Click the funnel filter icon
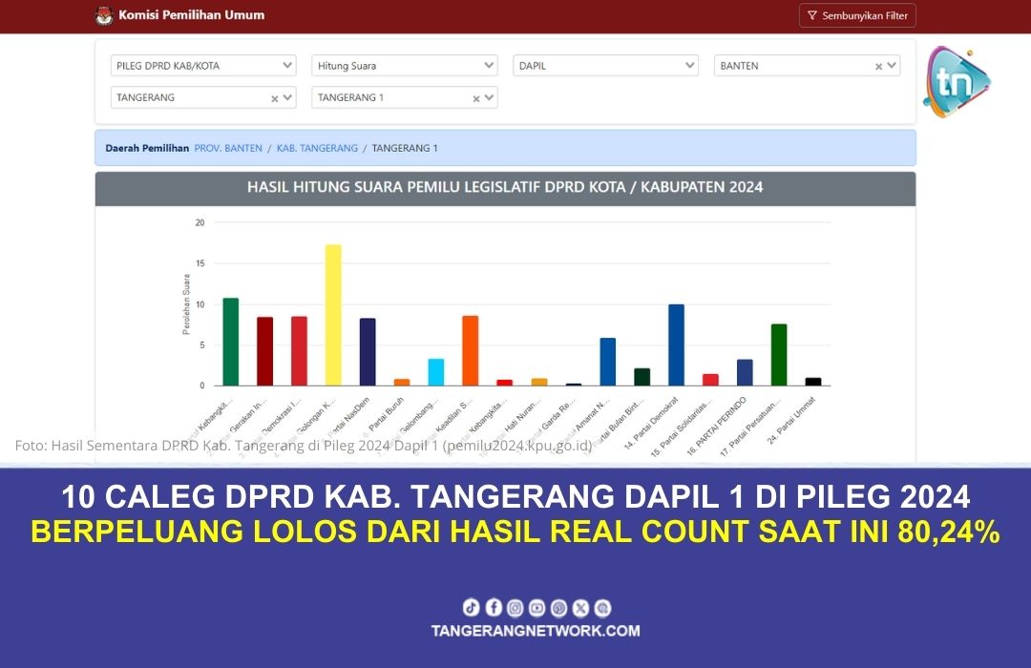This screenshot has width=1031, height=668. pyautogui.click(x=811, y=14)
